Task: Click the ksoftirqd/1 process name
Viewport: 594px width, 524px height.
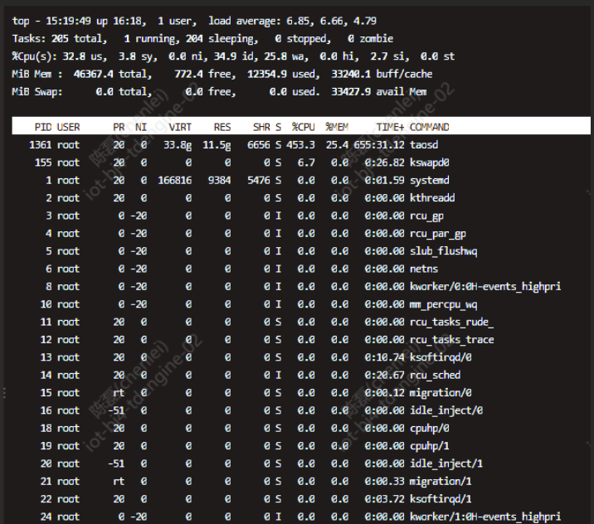Action: [x=441, y=499]
